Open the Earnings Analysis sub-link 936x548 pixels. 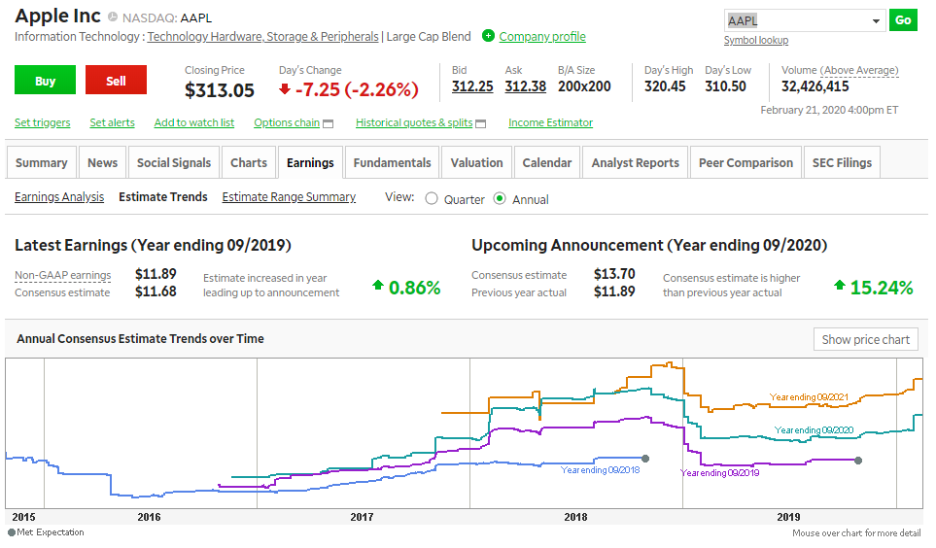coord(59,197)
